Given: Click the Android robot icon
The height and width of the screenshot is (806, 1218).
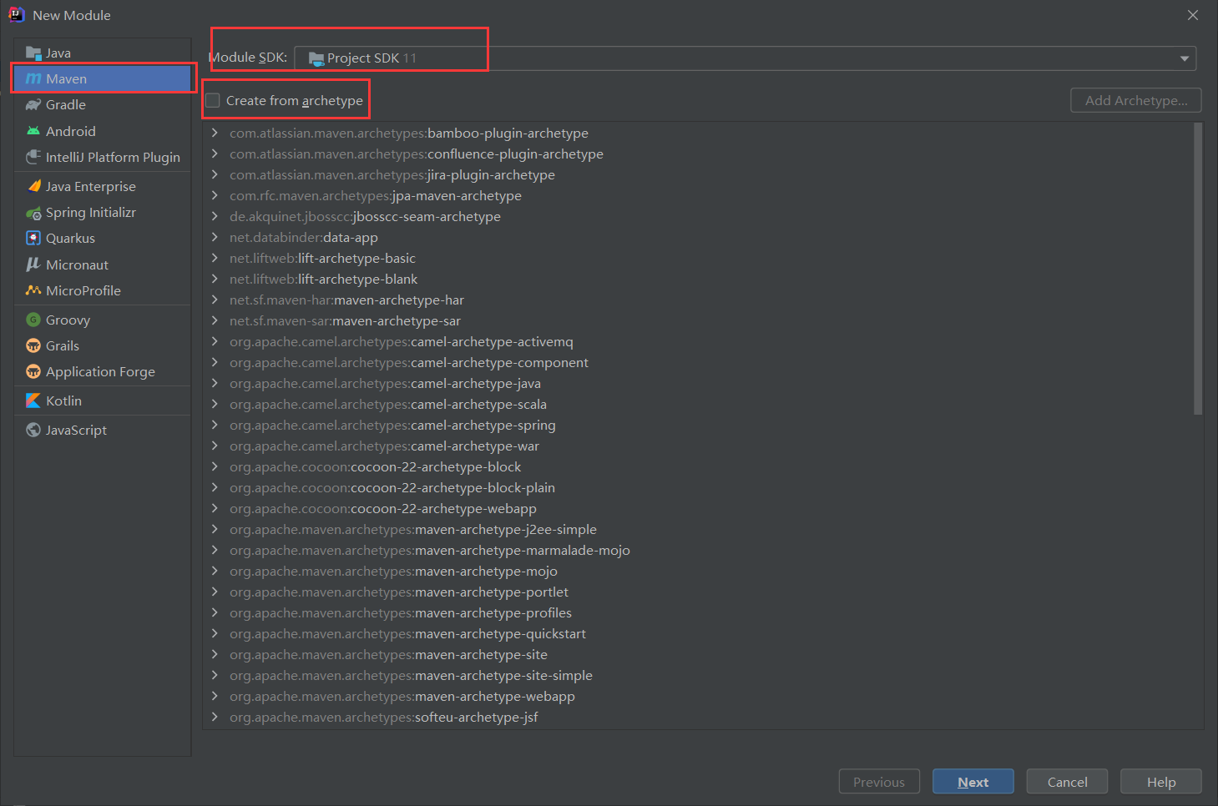Looking at the screenshot, I should pyautogui.click(x=33, y=131).
